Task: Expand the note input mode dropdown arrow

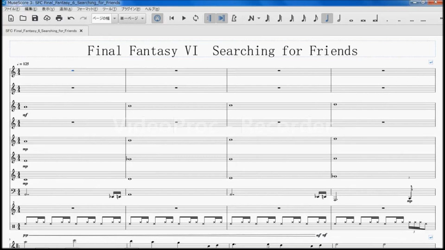Action: tap(259, 19)
